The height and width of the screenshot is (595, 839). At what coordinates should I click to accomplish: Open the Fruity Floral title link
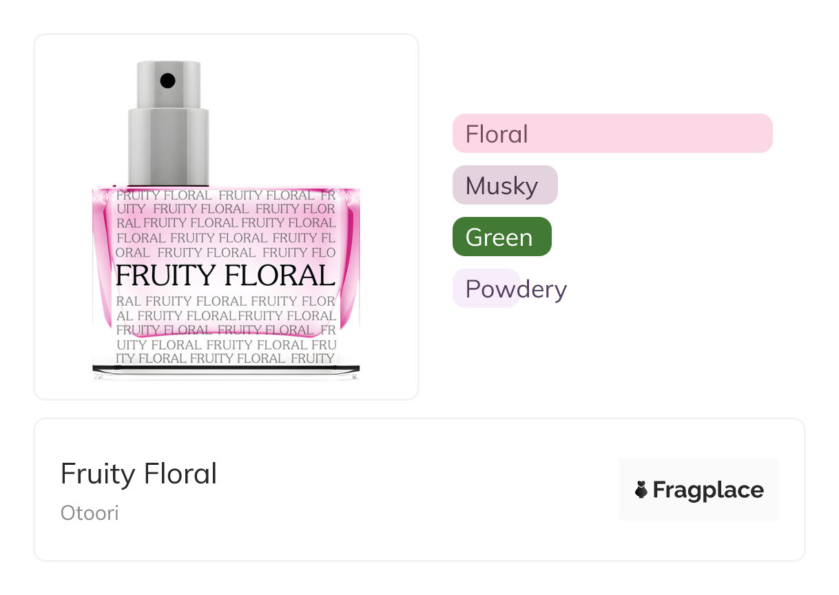(x=138, y=474)
